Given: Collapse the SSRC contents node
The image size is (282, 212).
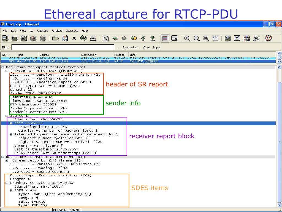Looking at the screenshot, I should tap(11, 123).
